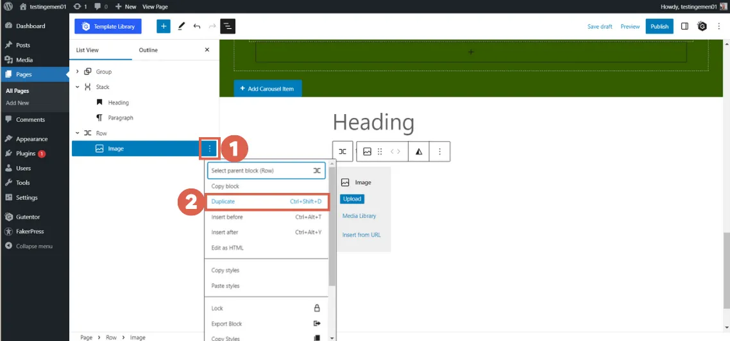Click the Redo arrow

(212, 26)
